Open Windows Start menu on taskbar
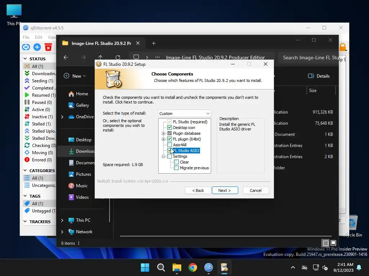 pyautogui.click(x=145, y=267)
